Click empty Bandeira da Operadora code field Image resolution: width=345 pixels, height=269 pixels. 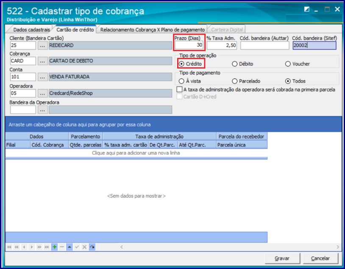pyautogui.click(x=23, y=110)
